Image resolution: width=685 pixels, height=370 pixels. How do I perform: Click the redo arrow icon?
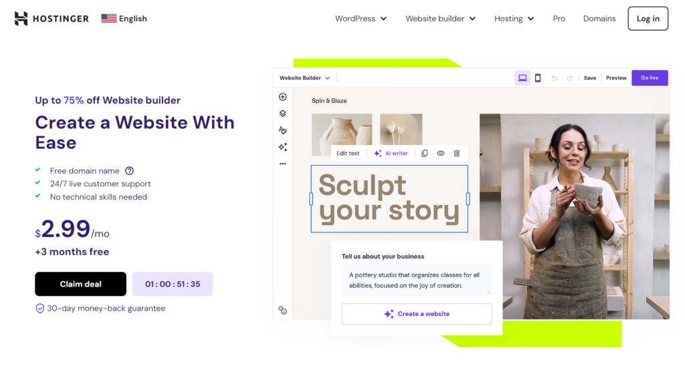click(x=570, y=78)
